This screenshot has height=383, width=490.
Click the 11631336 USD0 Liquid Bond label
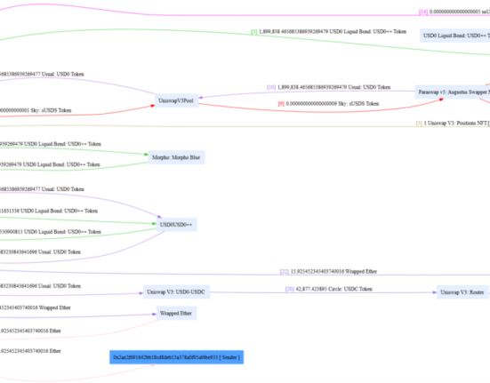pyautogui.click(x=49, y=211)
